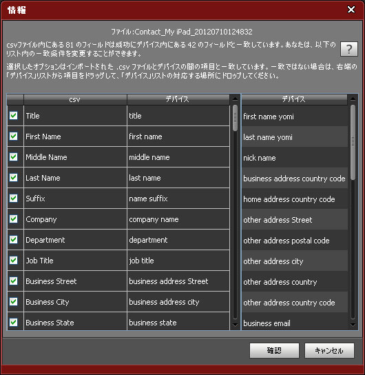Click the 'middle name' device mapping cell
The width and height of the screenshot is (365, 375).
[178, 157]
